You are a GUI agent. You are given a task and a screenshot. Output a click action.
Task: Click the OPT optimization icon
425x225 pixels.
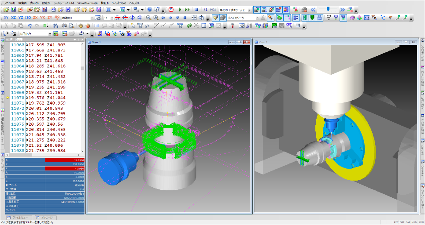click(x=289, y=25)
